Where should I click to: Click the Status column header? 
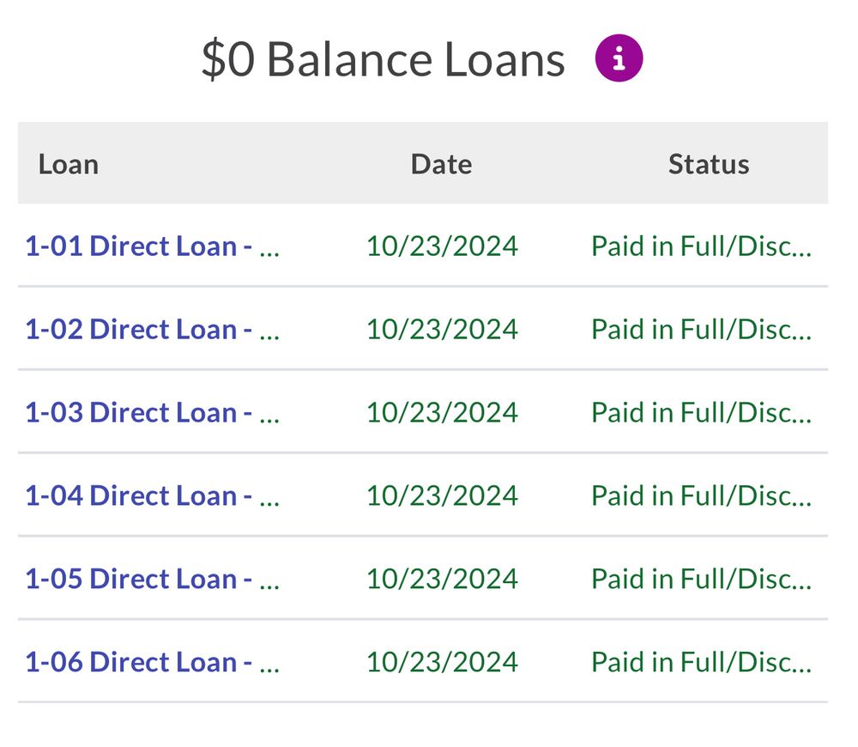709,164
